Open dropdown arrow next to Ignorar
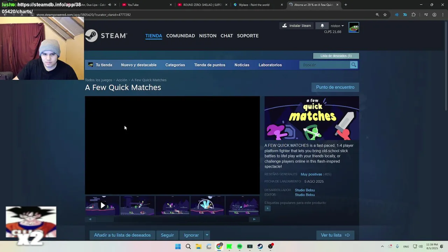Screen dimensions: 448x252 click(x=207, y=235)
